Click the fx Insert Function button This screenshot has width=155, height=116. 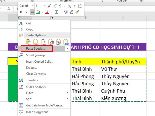click(x=9, y=9)
